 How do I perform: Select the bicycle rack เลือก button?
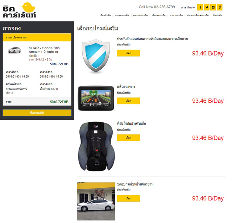coord(128,198)
